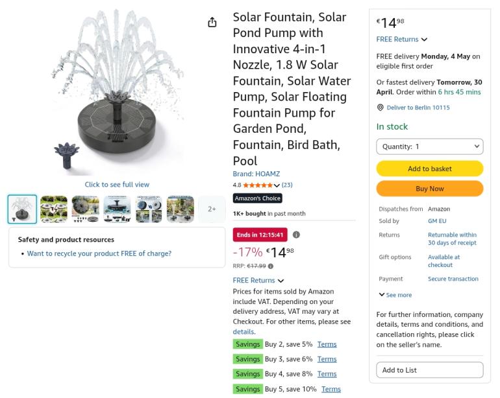Click the share icon above product image
500x398 pixels.
212,23
